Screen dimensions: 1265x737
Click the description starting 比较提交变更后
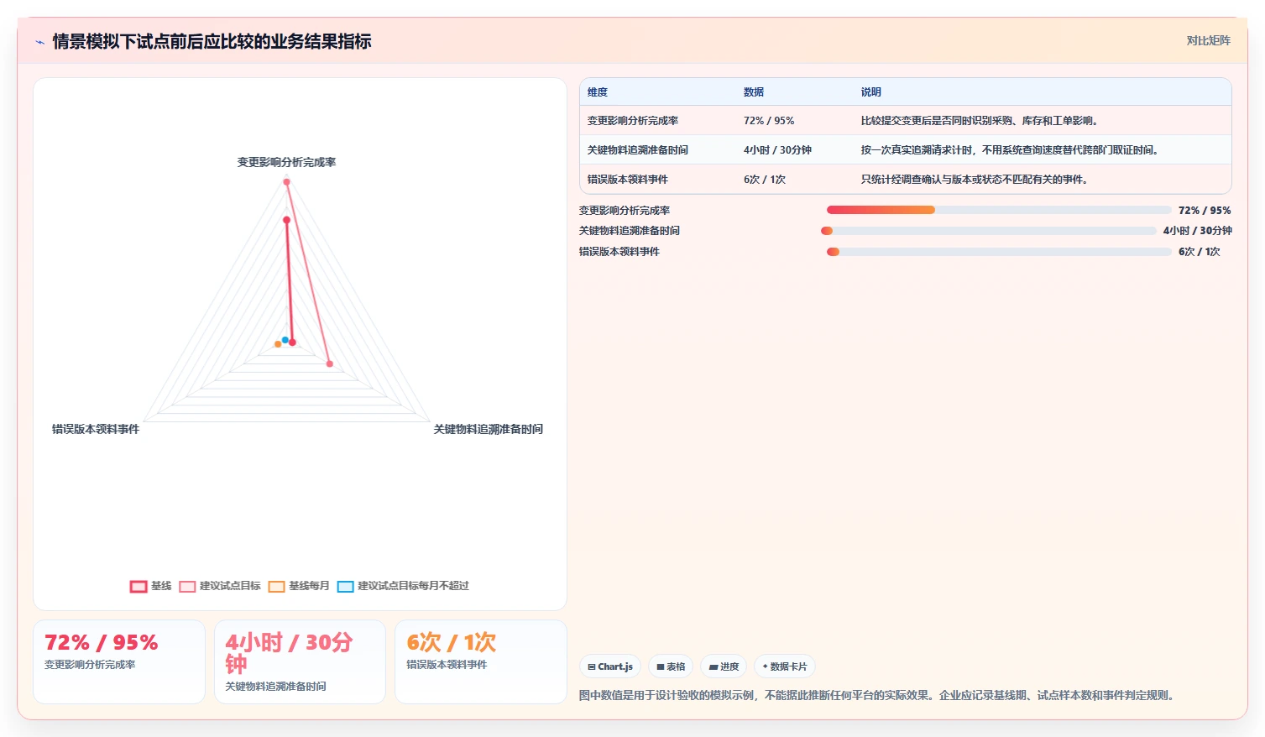point(980,121)
